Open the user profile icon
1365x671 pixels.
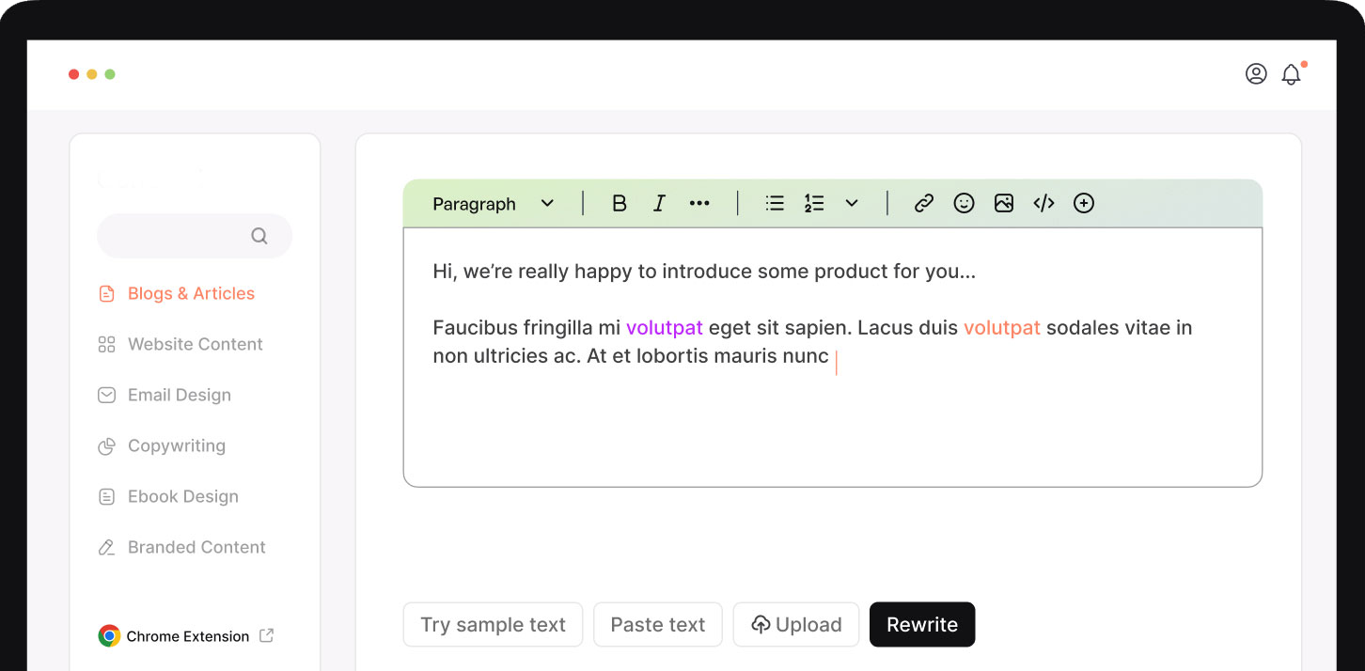(1256, 74)
